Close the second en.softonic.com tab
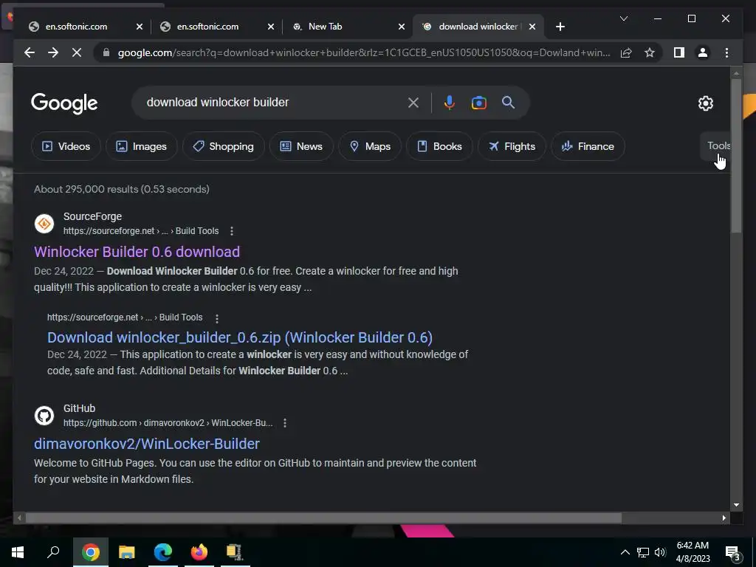The width and height of the screenshot is (756, 567). click(270, 27)
